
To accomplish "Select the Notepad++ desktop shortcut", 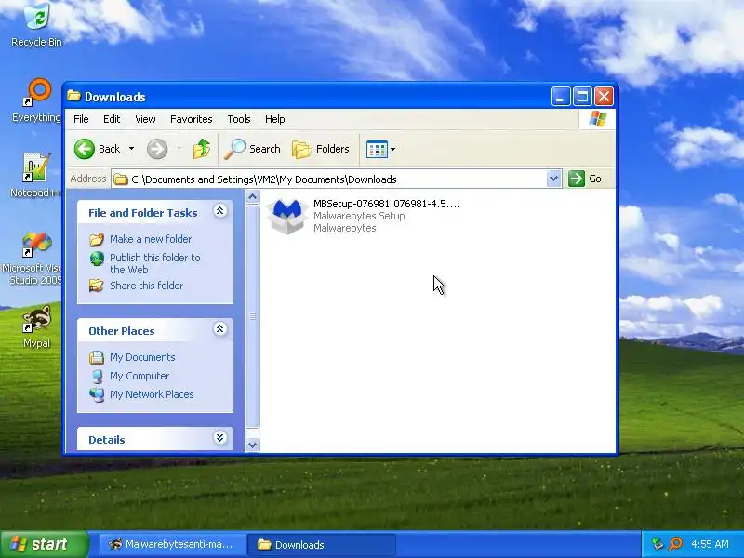I will click(x=35, y=175).
